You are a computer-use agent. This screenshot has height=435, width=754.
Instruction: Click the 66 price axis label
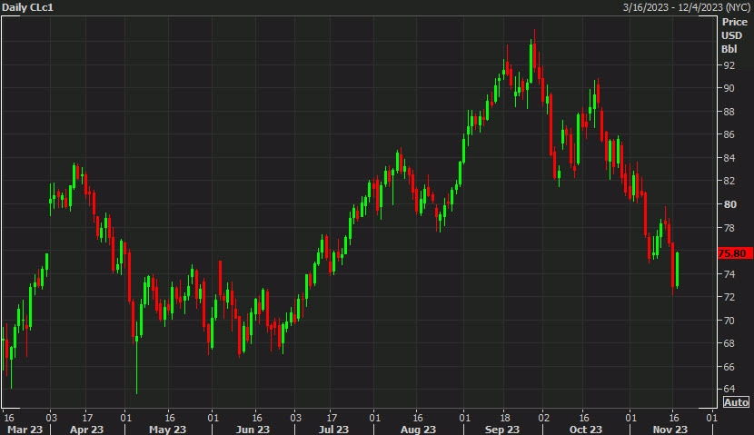[729, 367]
